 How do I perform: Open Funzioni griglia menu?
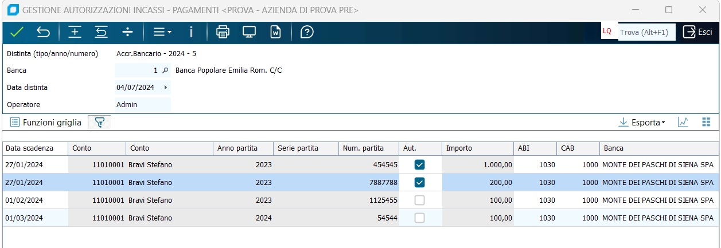[x=46, y=122]
